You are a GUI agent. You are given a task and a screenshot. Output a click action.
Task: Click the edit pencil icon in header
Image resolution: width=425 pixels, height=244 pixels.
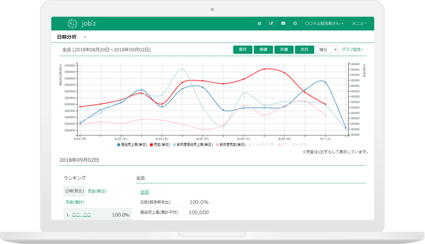(271, 23)
